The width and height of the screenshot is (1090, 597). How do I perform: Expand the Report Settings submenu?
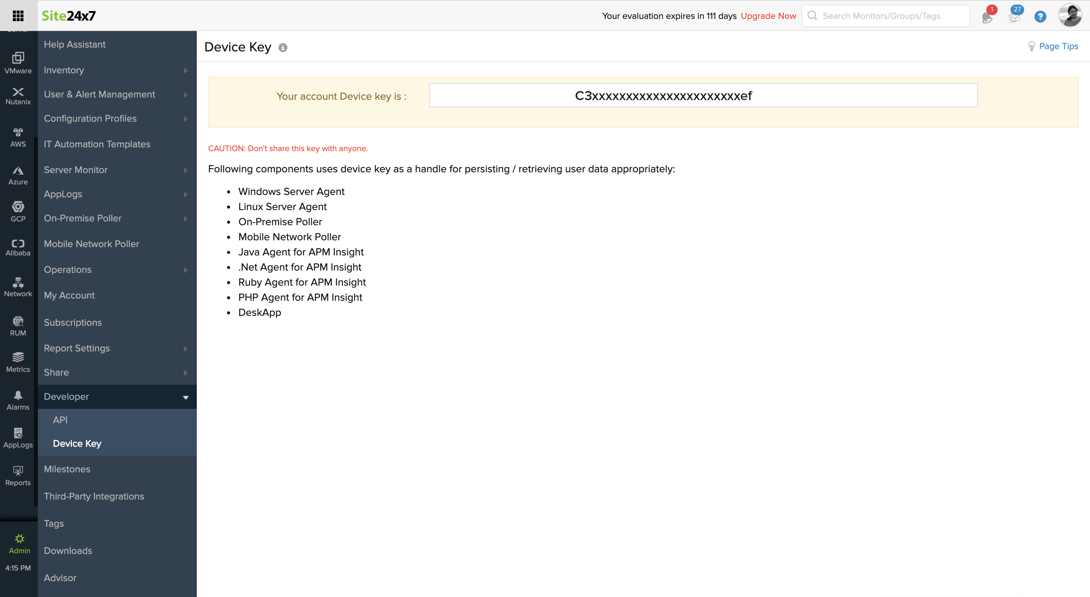[x=116, y=348]
